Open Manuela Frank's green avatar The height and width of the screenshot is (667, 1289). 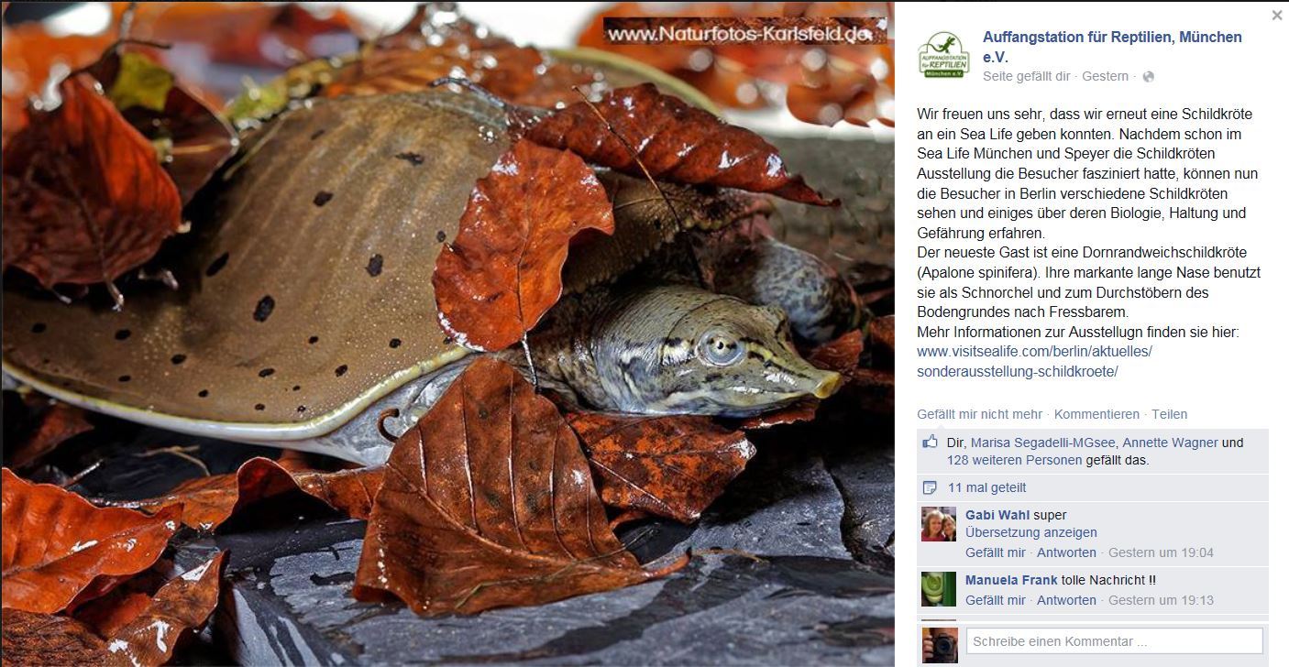(x=939, y=589)
